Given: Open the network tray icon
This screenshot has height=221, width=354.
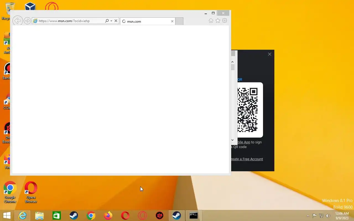Looking at the screenshot, I should tap(321, 216).
